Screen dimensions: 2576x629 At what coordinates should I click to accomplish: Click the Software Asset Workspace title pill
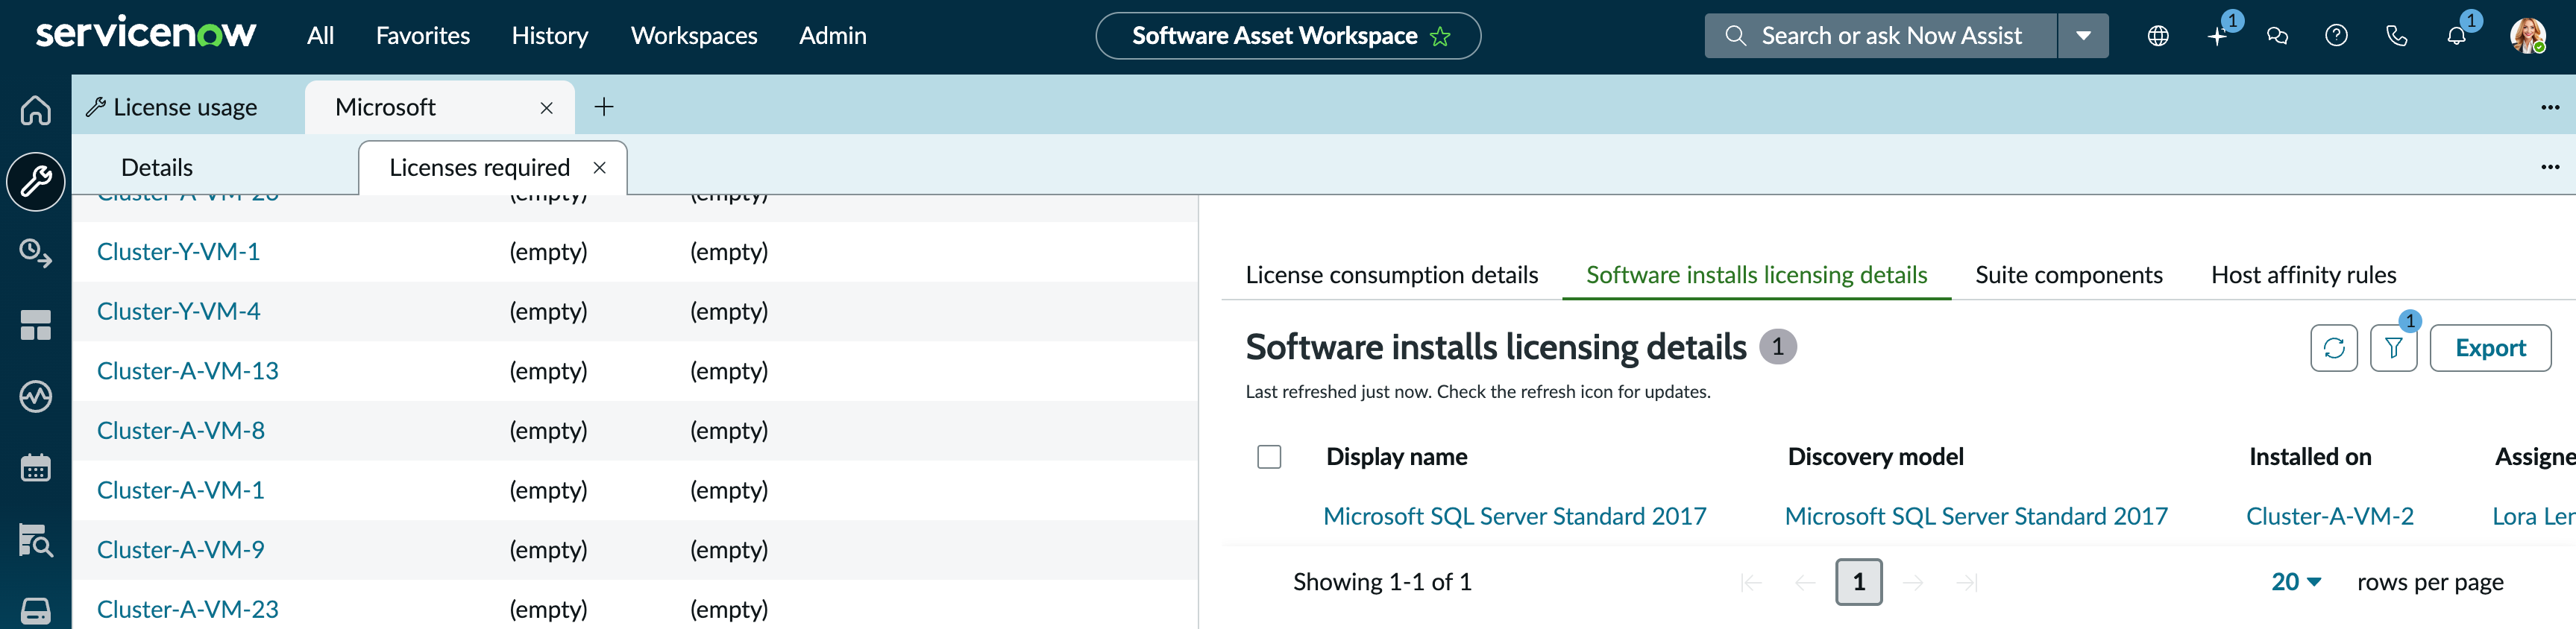coord(1288,36)
